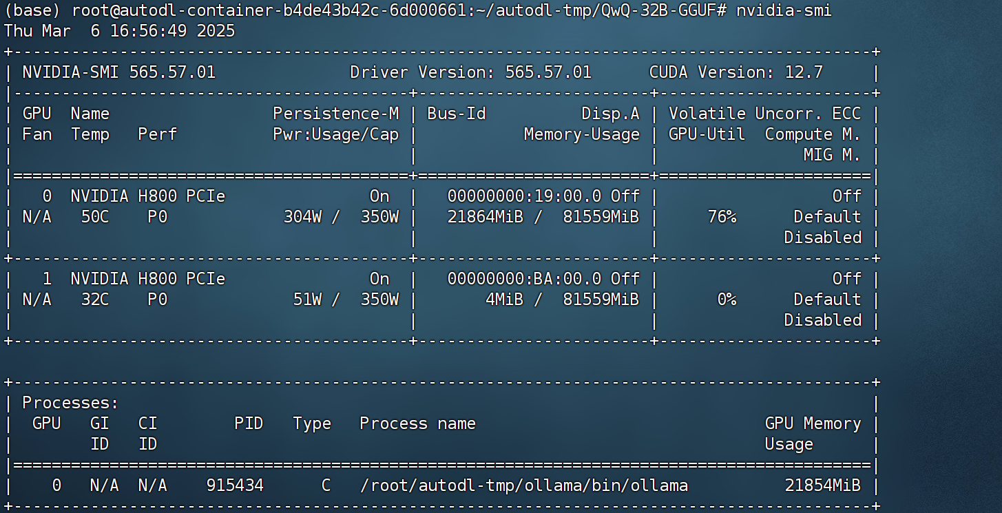Click the process PID 915434
Image resolution: width=1002 pixels, height=513 pixels.
pyautogui.click(x=235, y=485)
